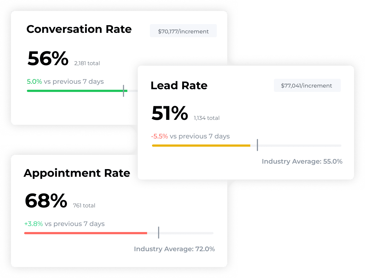
Task: Click the Lead Rate industry average marker
Action: point(257,145)
